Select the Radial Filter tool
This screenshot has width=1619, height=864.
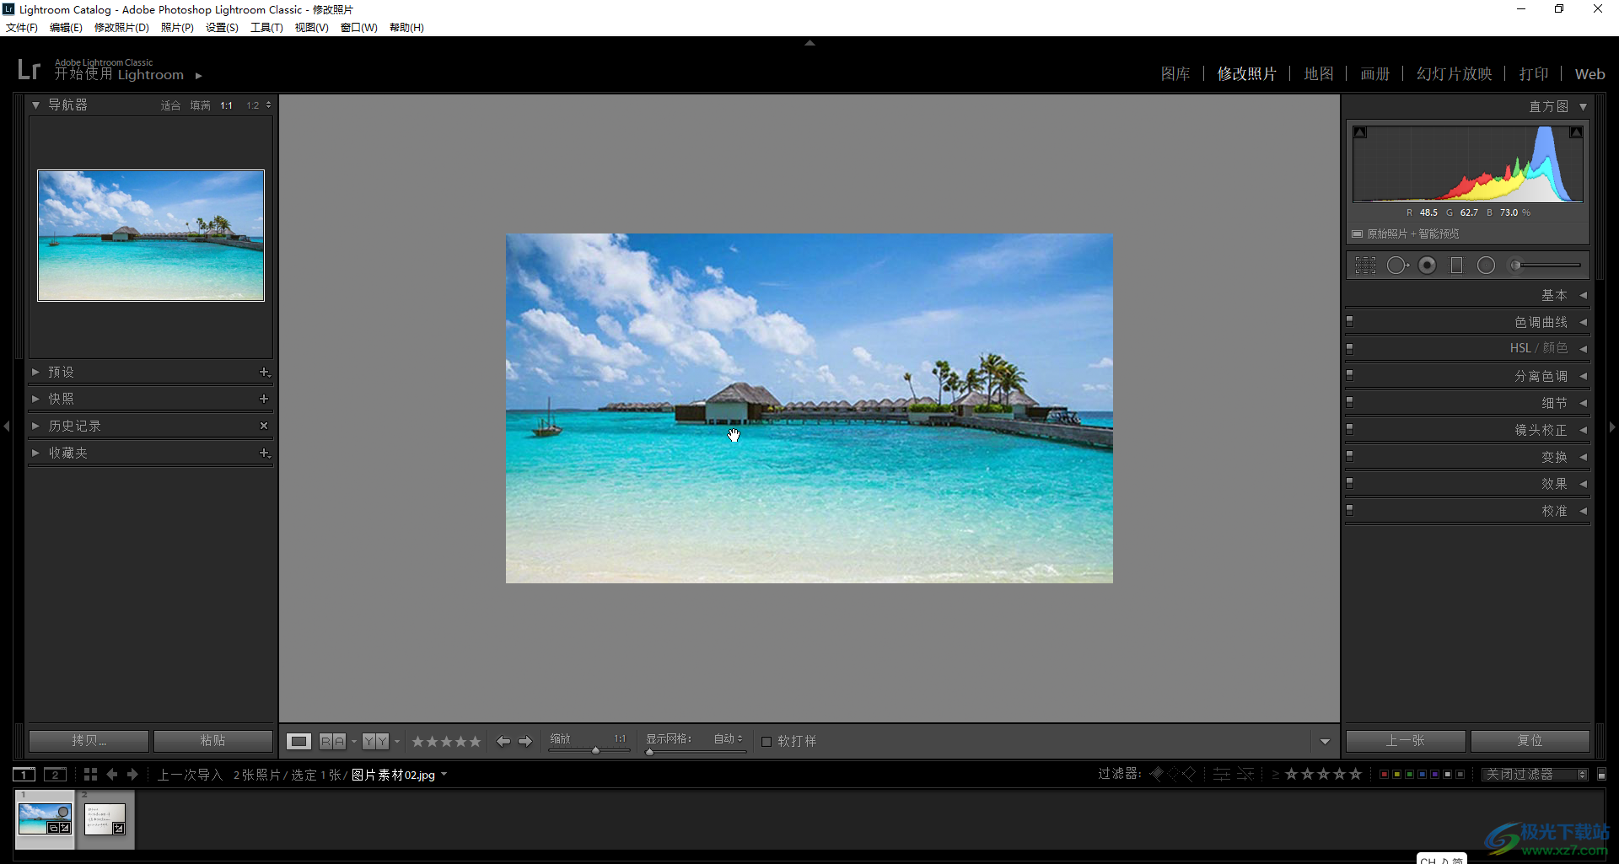click(1486, 266)
